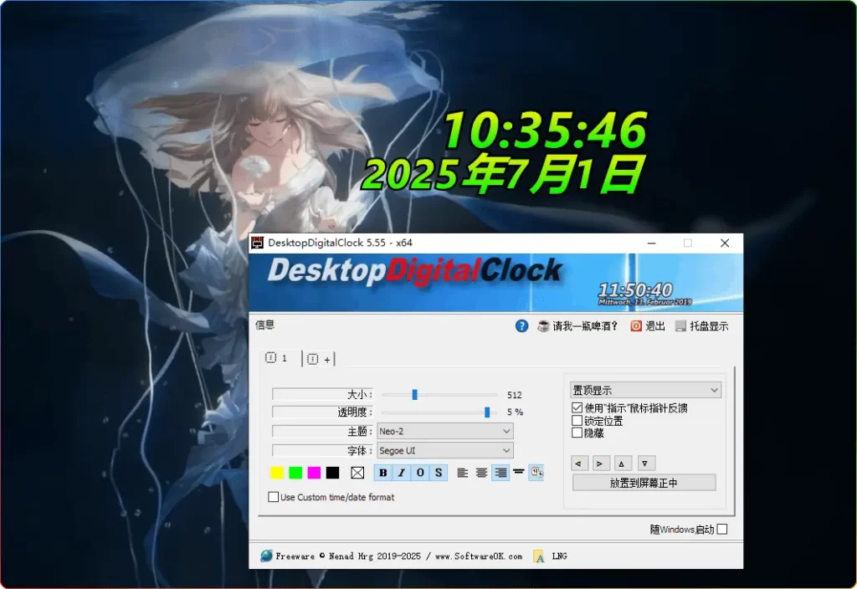This screenshot has width=857, height=589.
Task: Center-align the clock text
Action: (481, 473)
